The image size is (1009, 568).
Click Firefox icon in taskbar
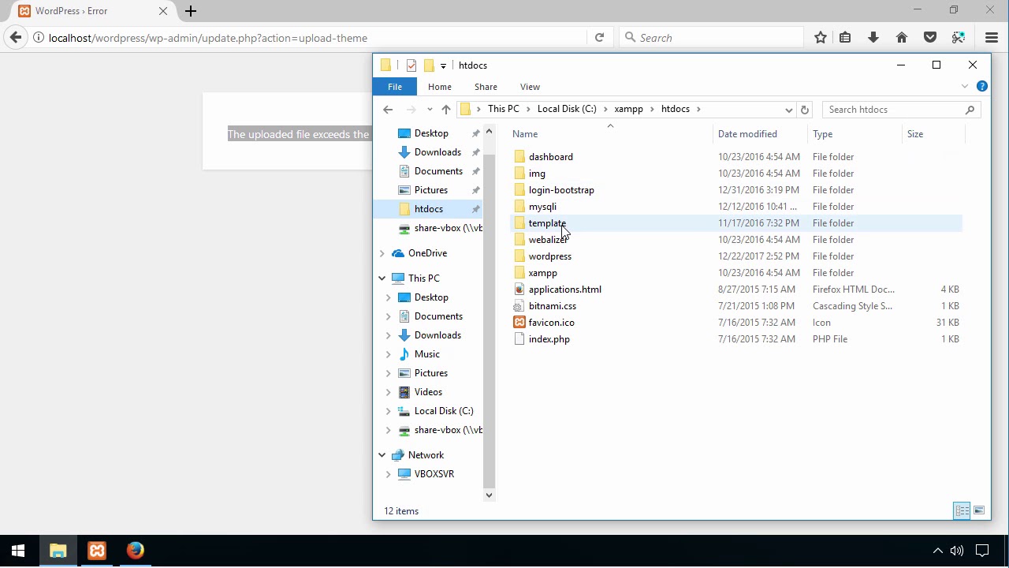136,551
